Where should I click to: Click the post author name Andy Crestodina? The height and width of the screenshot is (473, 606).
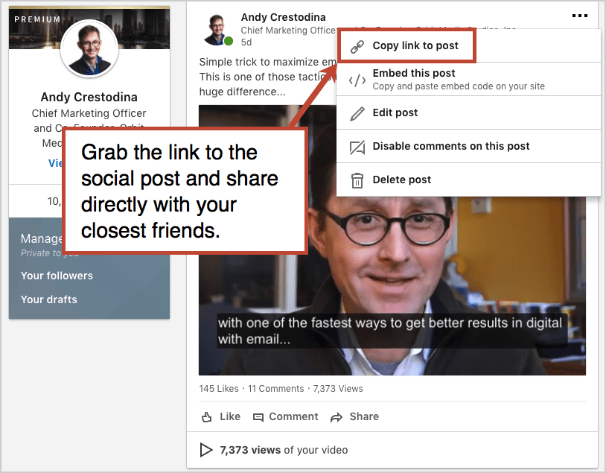(x=284, y=17)
